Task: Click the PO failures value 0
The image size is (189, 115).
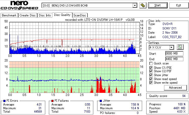Action: (138, 113)
